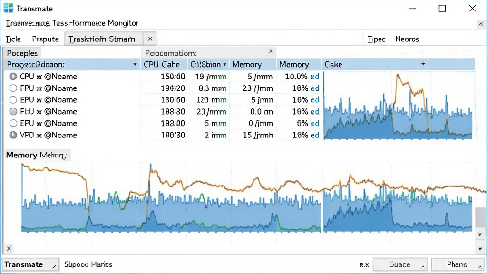Close the Traskriom Stmarn tab with its X
Viewport: 487px width, 274px height.
pos(150,39)
